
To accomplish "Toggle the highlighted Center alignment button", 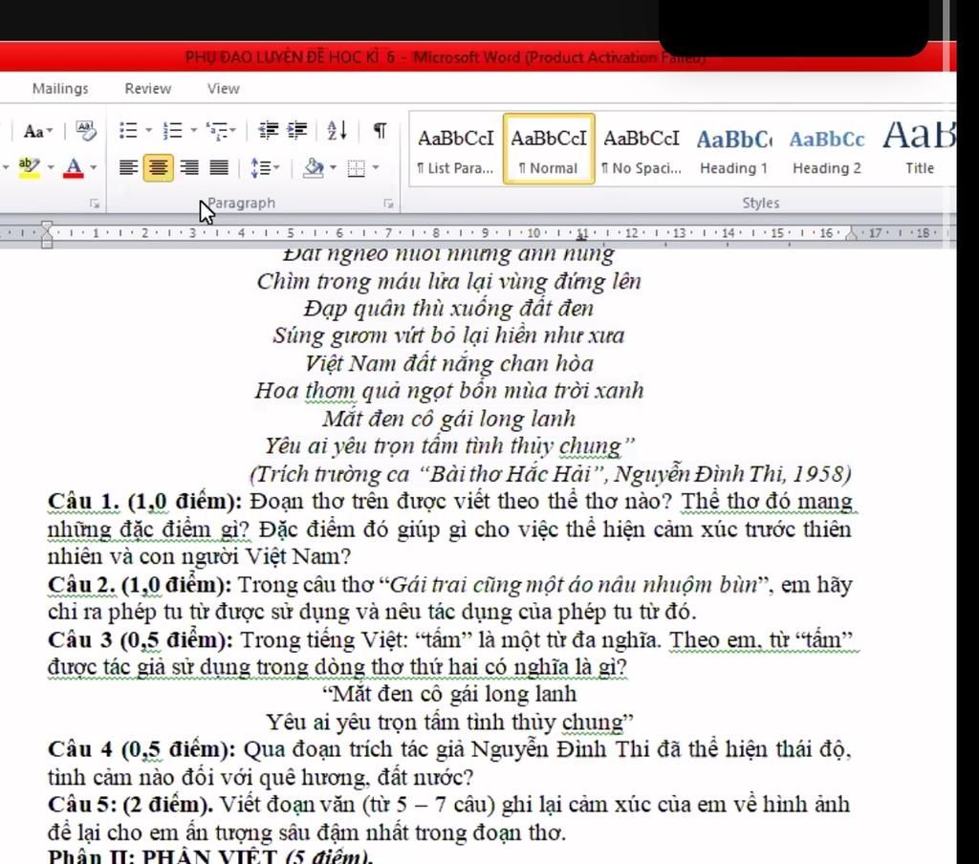I will pos(159,168).
